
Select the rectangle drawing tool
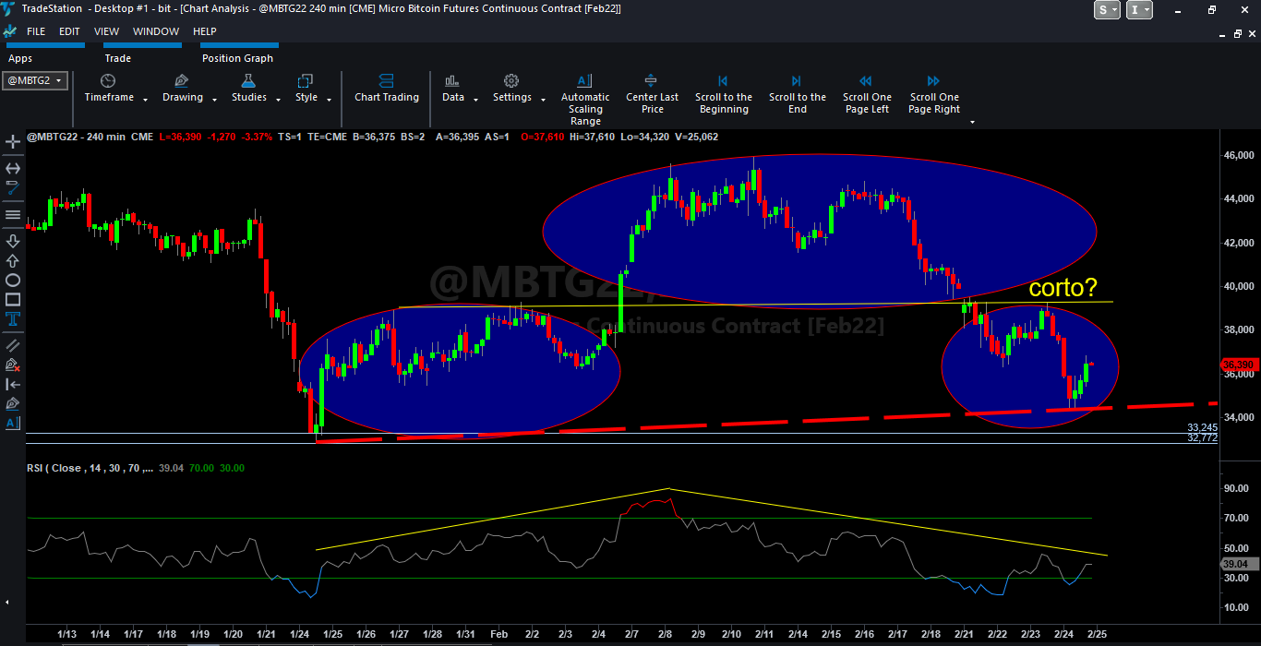pyautogui.click(x=13, y=300)
